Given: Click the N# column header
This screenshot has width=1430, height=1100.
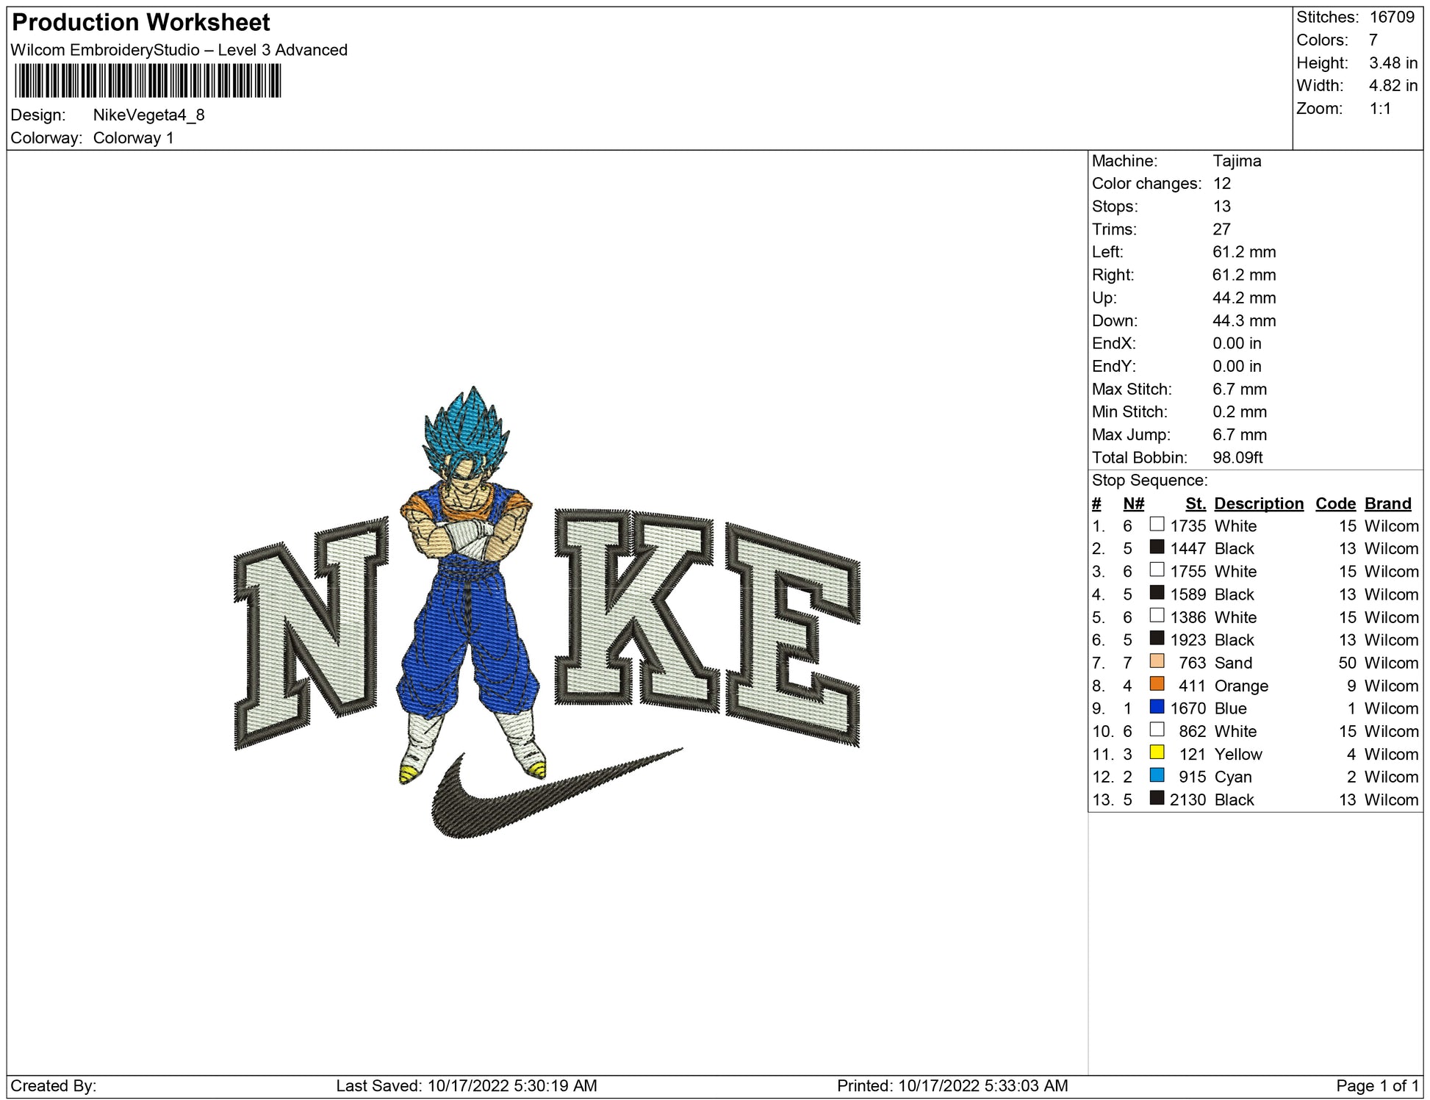Looking at the screenshot, I should click(1133, 503).
